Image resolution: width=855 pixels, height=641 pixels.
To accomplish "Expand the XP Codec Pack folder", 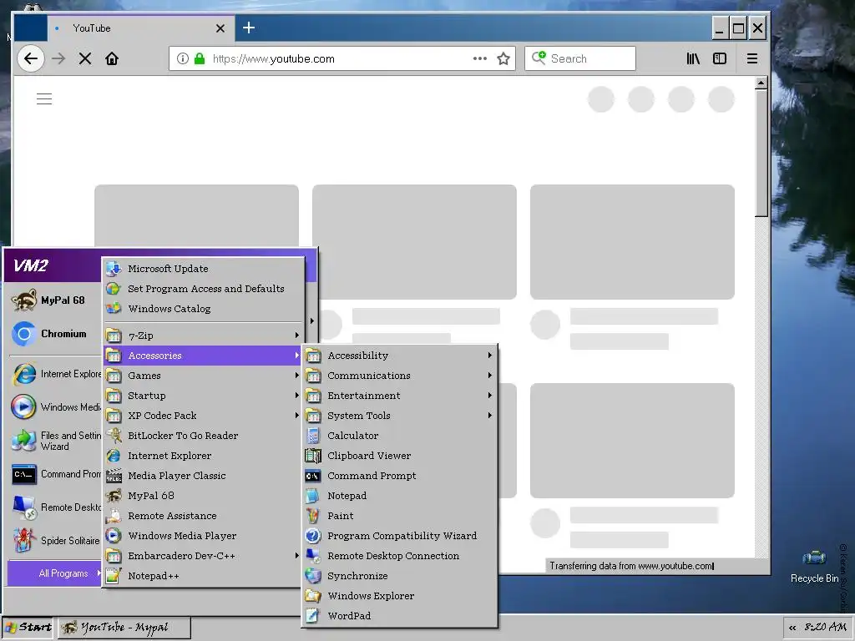I will (x=203, y=416).
